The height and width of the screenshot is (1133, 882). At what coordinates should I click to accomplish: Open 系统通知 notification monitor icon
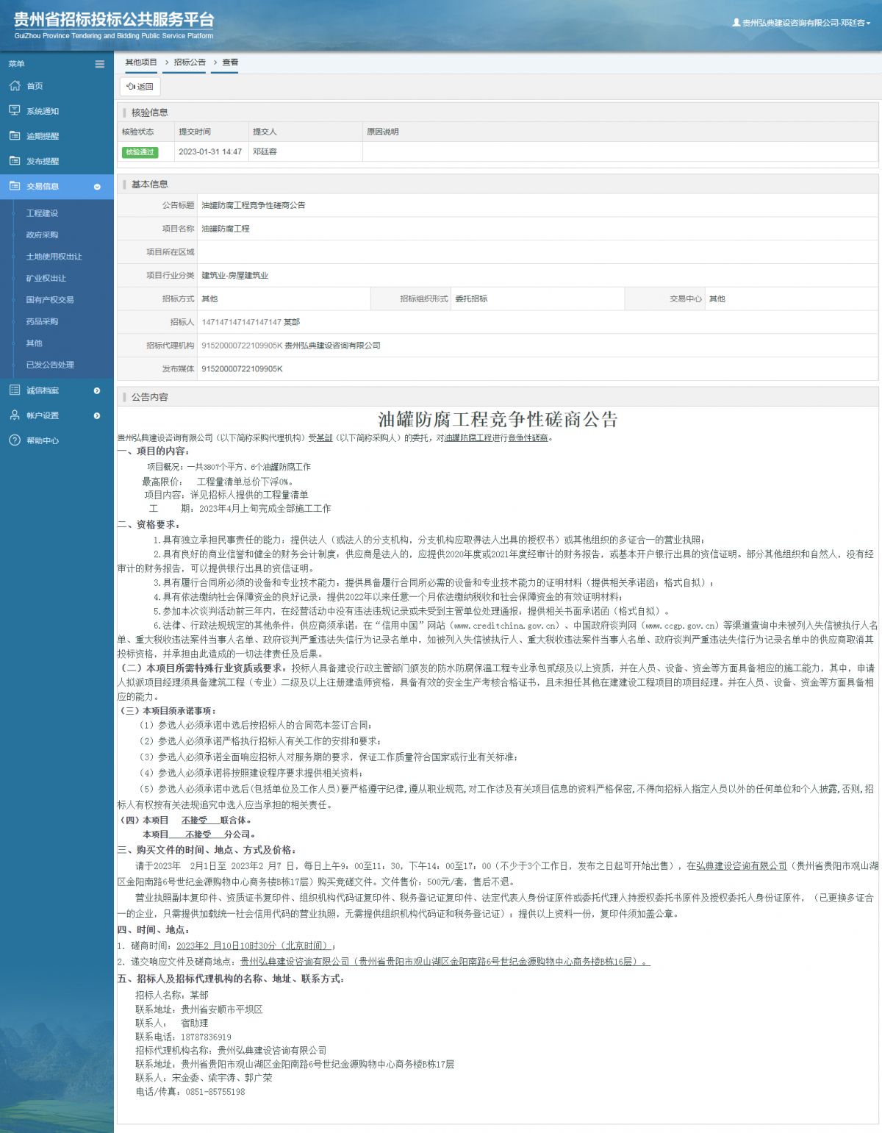[x=15, y=110]
